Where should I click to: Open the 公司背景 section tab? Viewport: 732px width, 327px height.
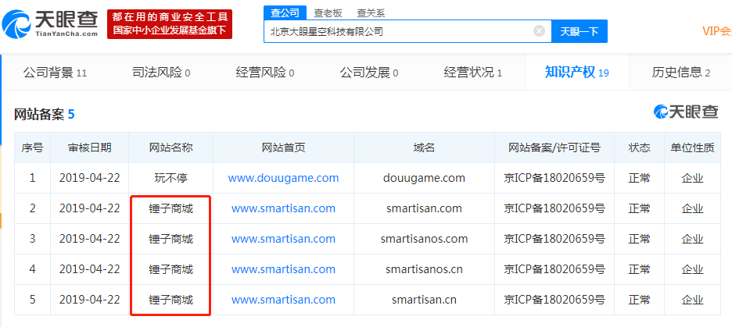(x=55, y=73)
